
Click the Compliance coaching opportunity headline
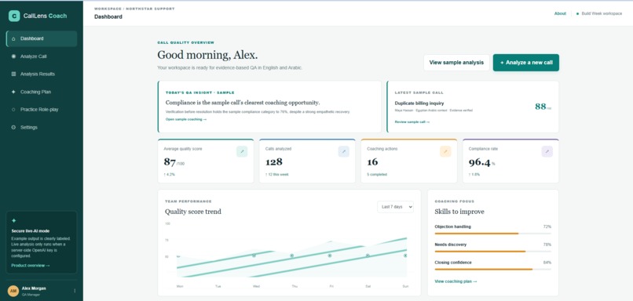click(243, 103)
